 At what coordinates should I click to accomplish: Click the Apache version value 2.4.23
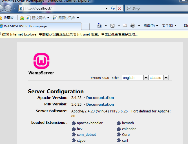point(76,98)
